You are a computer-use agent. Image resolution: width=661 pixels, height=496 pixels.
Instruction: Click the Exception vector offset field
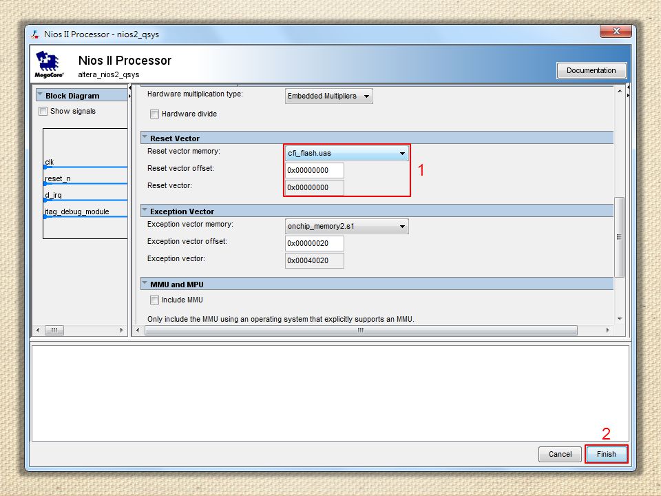(x=315, y=243)
